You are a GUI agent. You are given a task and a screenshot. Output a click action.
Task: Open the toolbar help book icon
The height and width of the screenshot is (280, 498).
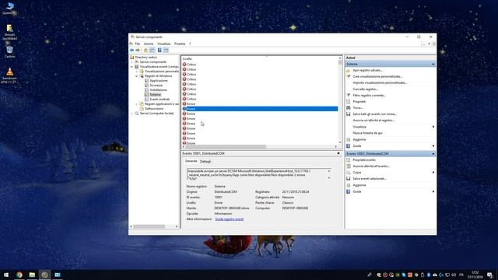pyautogui.click(x=160, y=50)
